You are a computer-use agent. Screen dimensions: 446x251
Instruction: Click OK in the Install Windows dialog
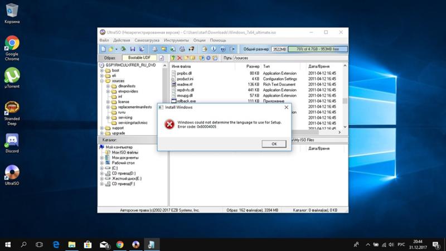pos(274,144)
